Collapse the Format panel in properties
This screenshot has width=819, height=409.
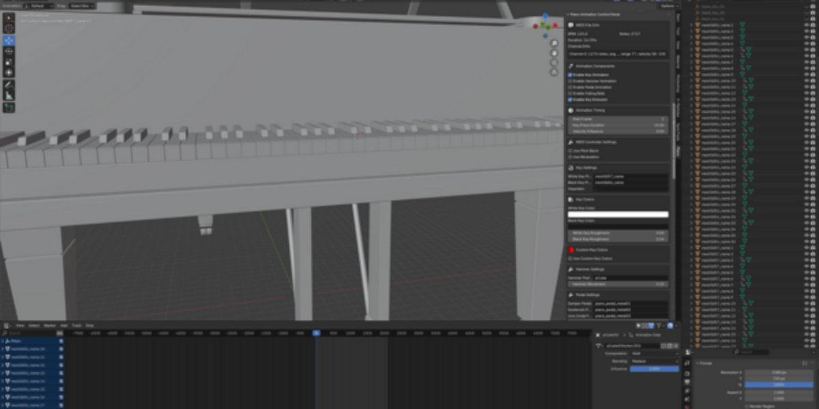point(698,363)
